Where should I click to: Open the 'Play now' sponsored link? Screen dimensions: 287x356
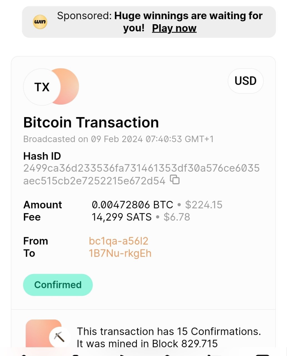[174, 28]
